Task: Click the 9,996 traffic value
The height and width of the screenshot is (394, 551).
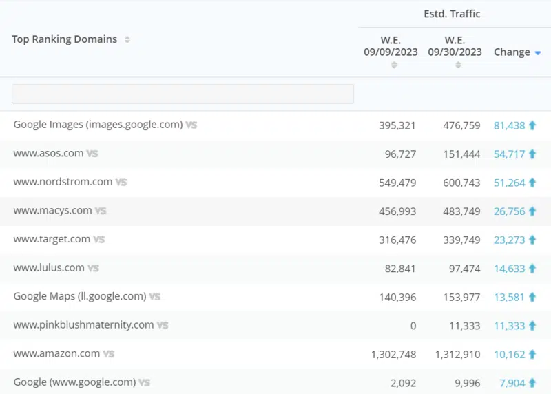Action: pos(468,383)
